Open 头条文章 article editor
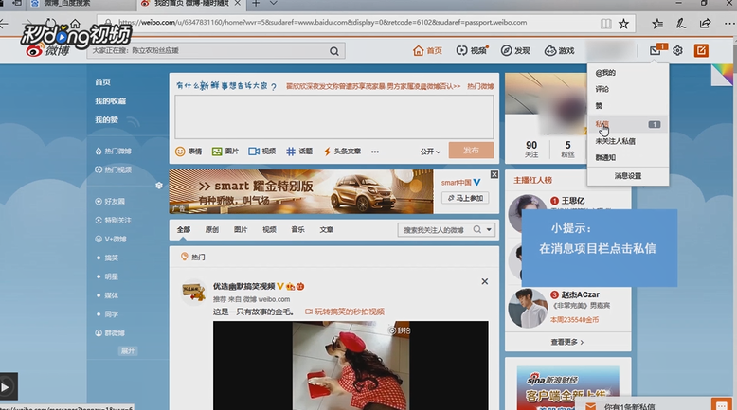The width and height of the screenshot is (737, 410). coord(342,152)
